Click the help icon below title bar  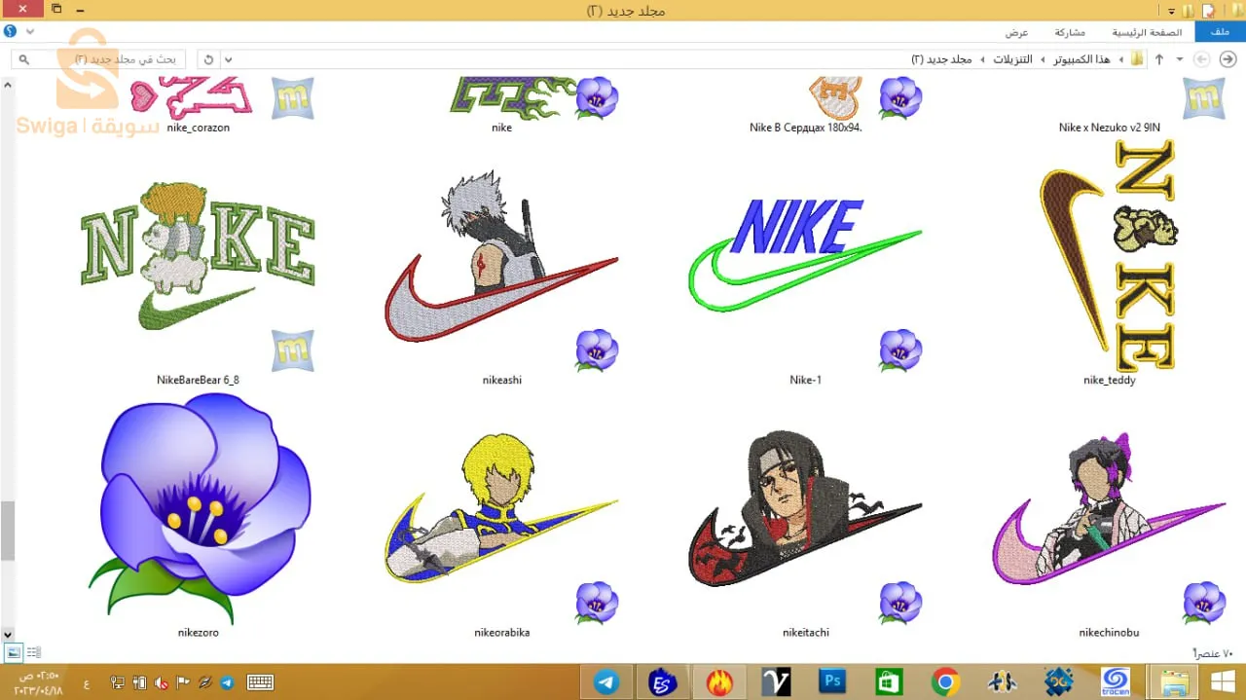(10, 32)
